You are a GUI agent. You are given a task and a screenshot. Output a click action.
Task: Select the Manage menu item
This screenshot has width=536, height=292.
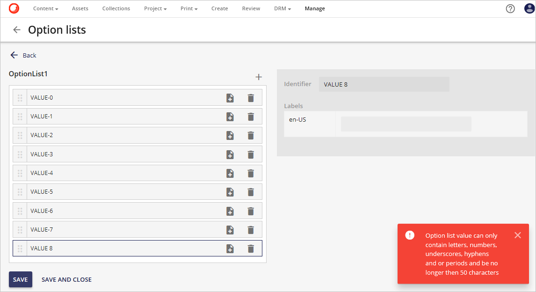(314, 8)
